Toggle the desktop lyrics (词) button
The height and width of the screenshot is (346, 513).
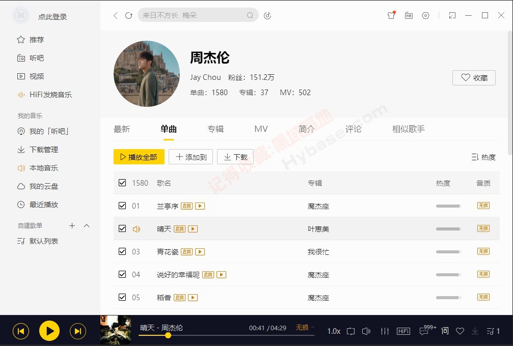coord(445,331)
